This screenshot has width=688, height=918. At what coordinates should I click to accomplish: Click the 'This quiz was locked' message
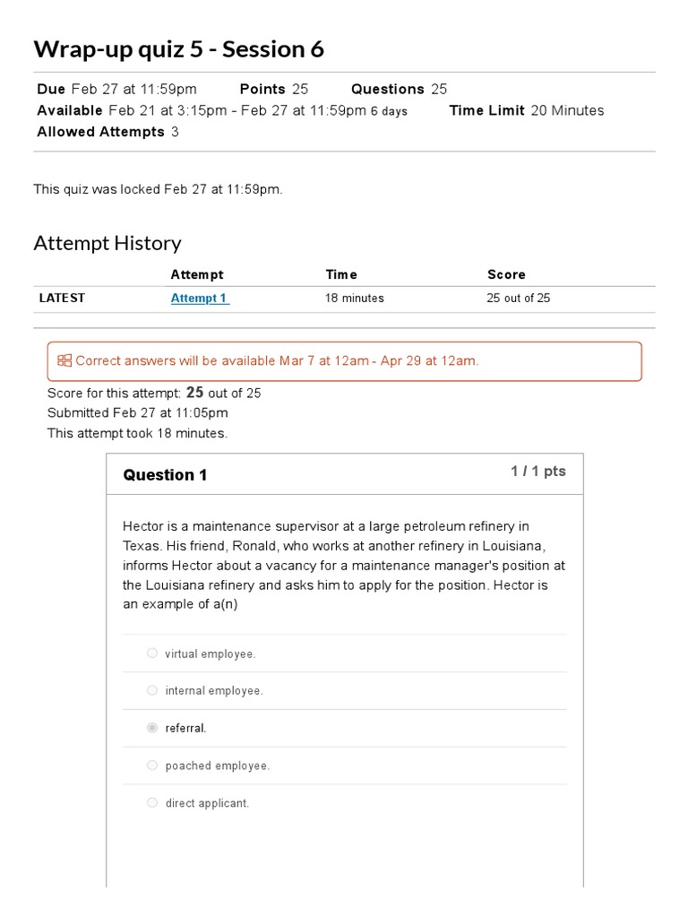158,190
